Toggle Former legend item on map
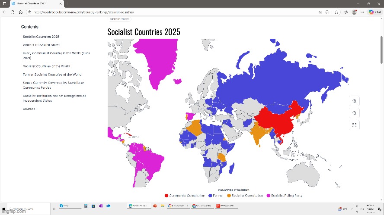384x215 pixels. [215, 196]
